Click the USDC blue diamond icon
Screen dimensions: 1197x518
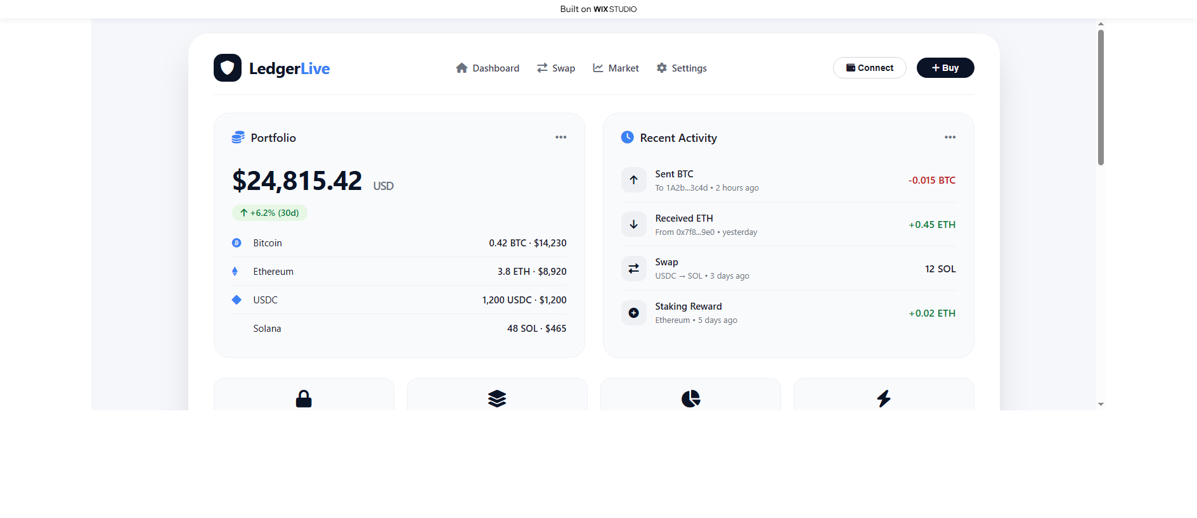point(236,300)
